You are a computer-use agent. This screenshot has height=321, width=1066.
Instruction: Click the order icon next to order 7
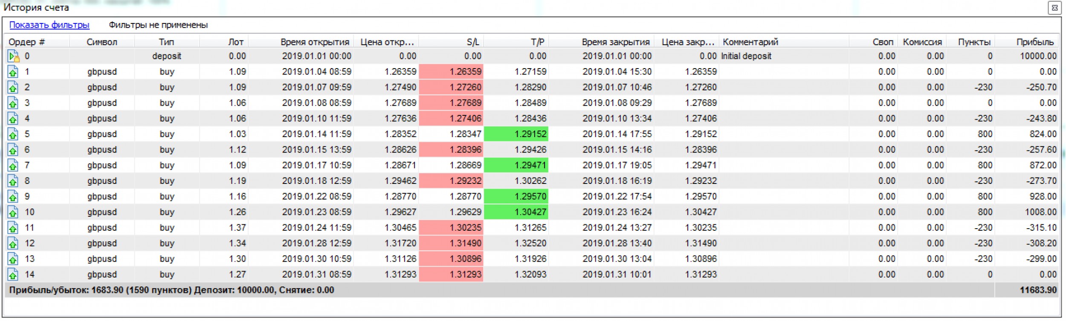tap(13, 166)
